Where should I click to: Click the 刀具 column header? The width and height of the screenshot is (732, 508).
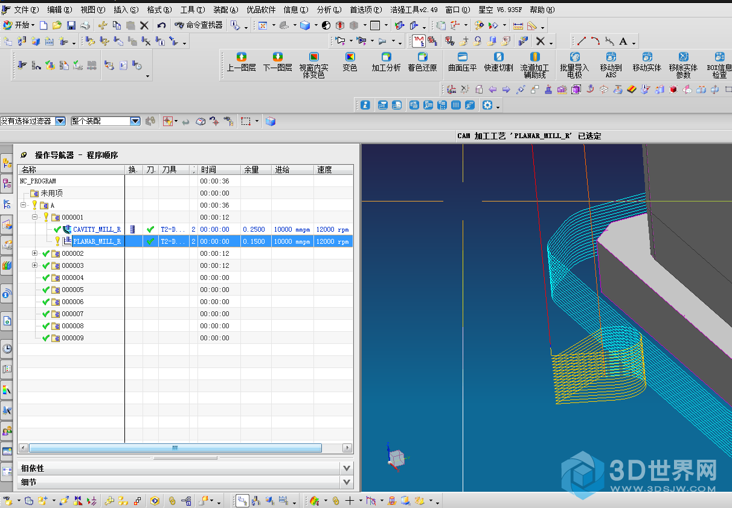[174, 170]
